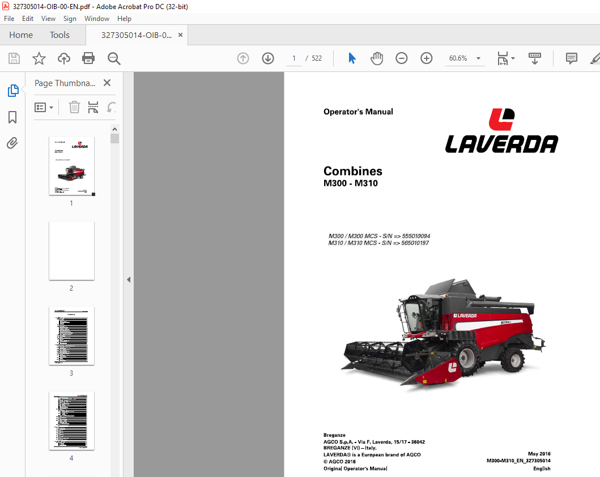Upload to cloud icon in toolbar

coord(64,58)
